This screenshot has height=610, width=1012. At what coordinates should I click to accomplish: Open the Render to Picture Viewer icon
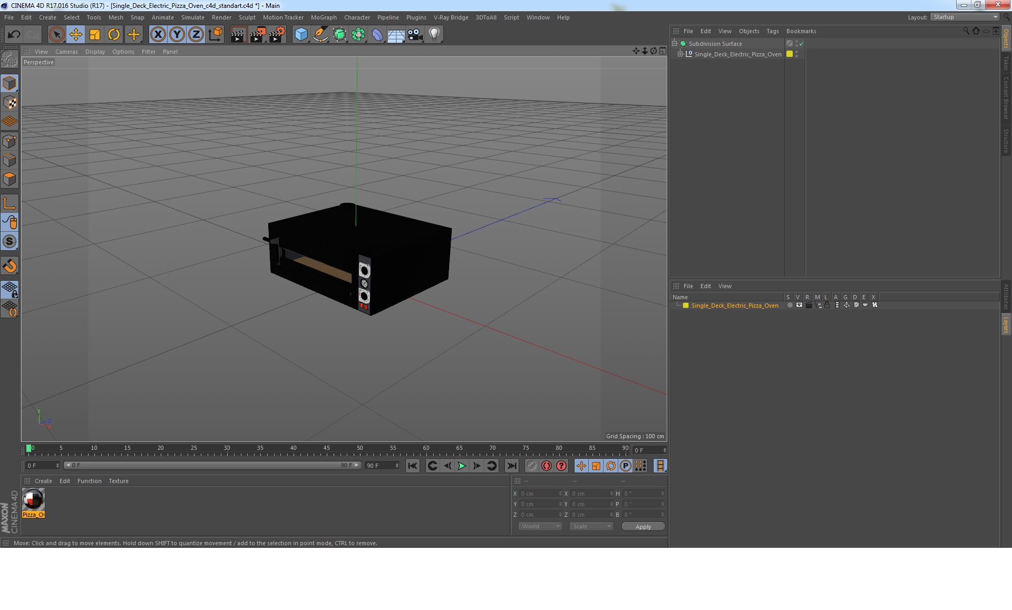pyautogui.click(x=258, y=35)
